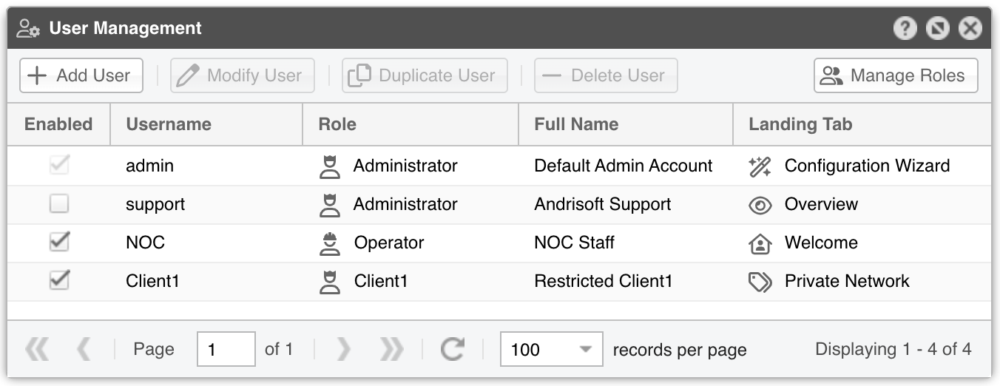Screen dimensions: 1000x386
Task: Sort by Enabled column header
Action: coord(58,124)
